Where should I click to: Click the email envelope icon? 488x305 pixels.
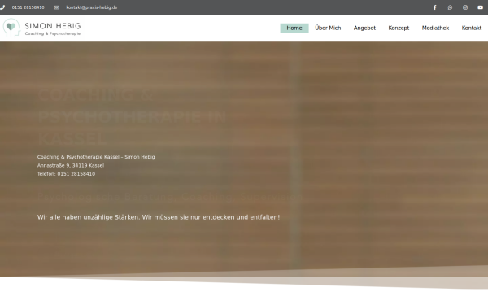pos(56,7)
